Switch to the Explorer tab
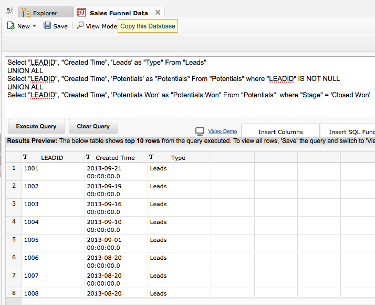The image size is (375, 305). coord(45,13)
